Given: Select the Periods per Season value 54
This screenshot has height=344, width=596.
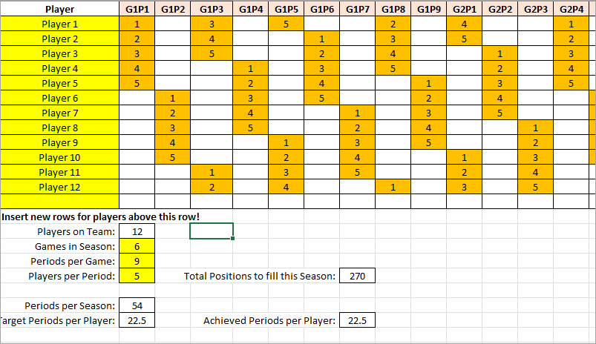Looking at the screenshot, I should (x=137, y=305).
